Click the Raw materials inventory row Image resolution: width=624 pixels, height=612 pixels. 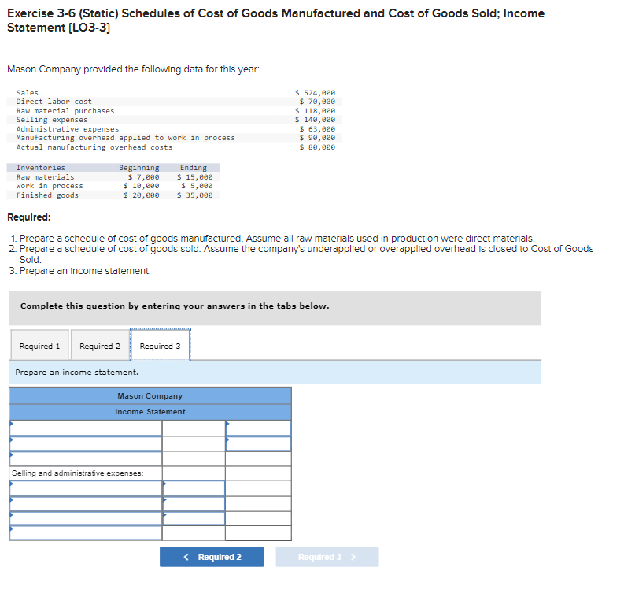(113, 176)
